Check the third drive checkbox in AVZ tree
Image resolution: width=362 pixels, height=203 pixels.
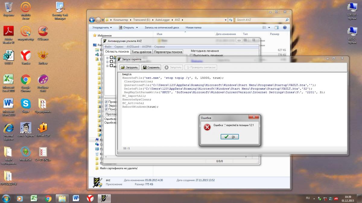tap(111, 65)
